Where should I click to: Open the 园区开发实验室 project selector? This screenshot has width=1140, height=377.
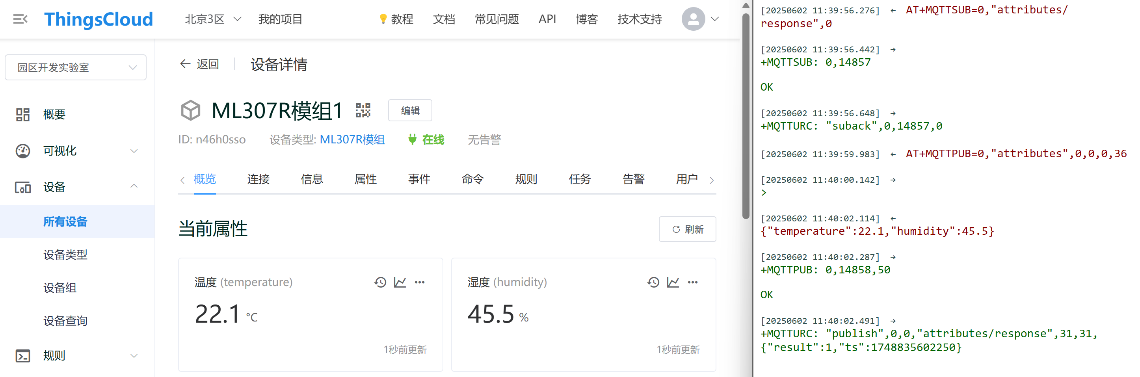point(76,67)
